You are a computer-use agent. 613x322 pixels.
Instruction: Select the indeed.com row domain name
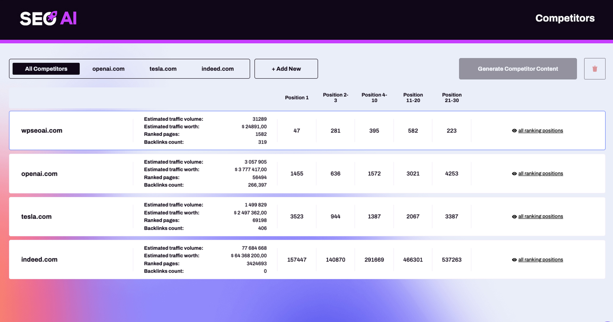point(39,260)
